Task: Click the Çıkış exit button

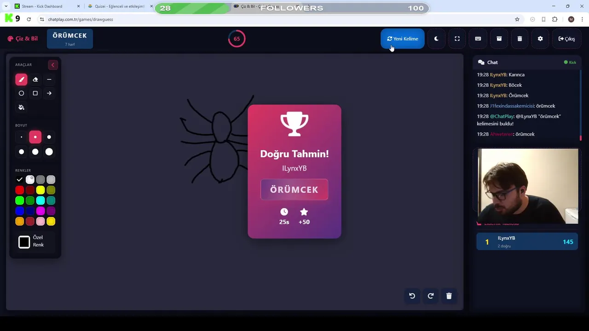Action: 567,39
